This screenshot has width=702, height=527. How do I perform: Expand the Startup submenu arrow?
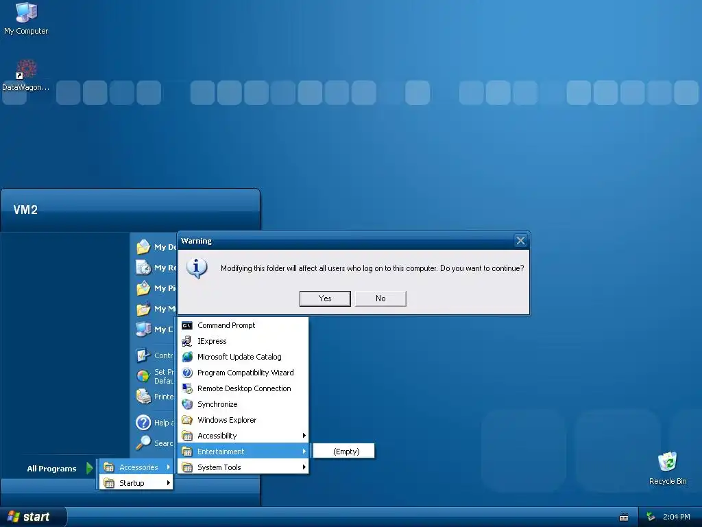[x=169, y=483]
